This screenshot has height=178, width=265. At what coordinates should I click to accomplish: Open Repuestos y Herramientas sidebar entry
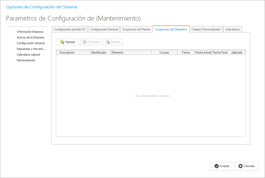[x=31, y=49]
